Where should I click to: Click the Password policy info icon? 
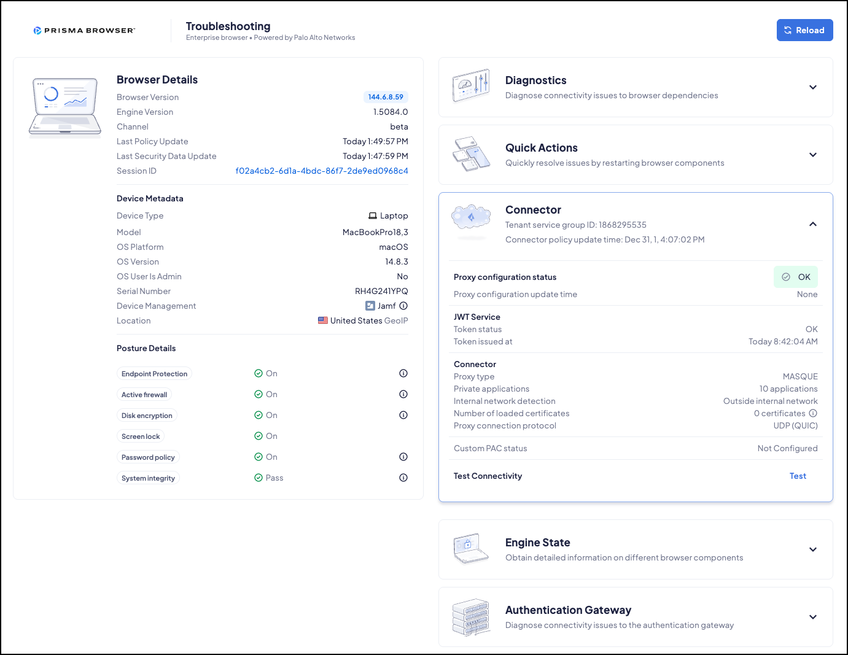tap(403, 457)
